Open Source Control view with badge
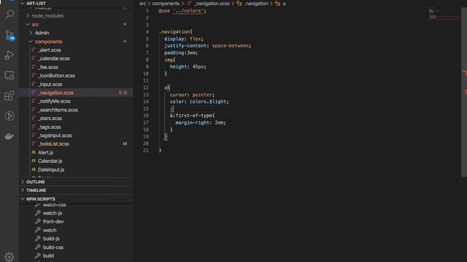The width and height of the screenshot is (467, 262). (9, 36)
